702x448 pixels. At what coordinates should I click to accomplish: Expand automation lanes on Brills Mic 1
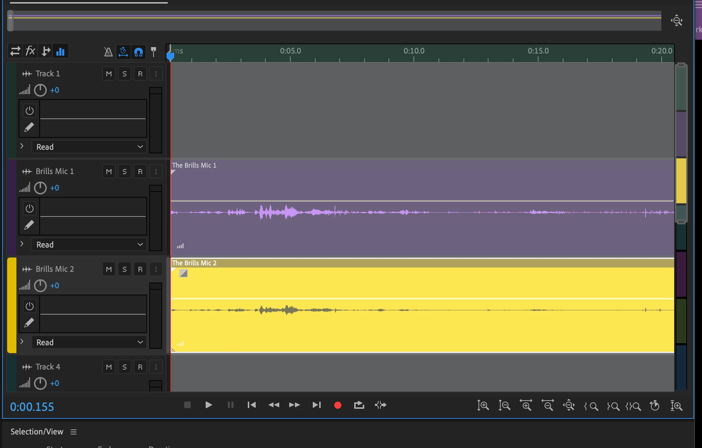click(x=22, y=244)
